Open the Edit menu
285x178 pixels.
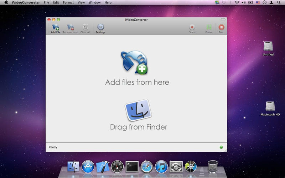[56, 2]
